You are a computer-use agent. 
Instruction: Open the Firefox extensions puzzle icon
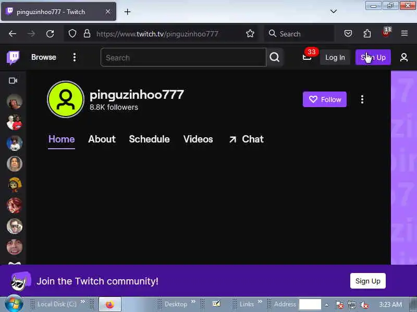[367, 34]
